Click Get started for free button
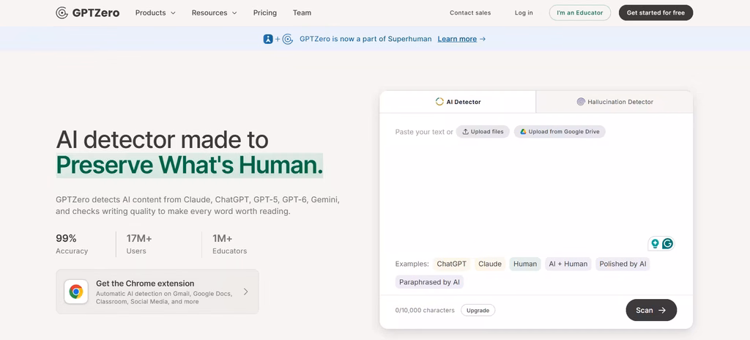The height and width of the screenshot is (340, 750). 656,13
